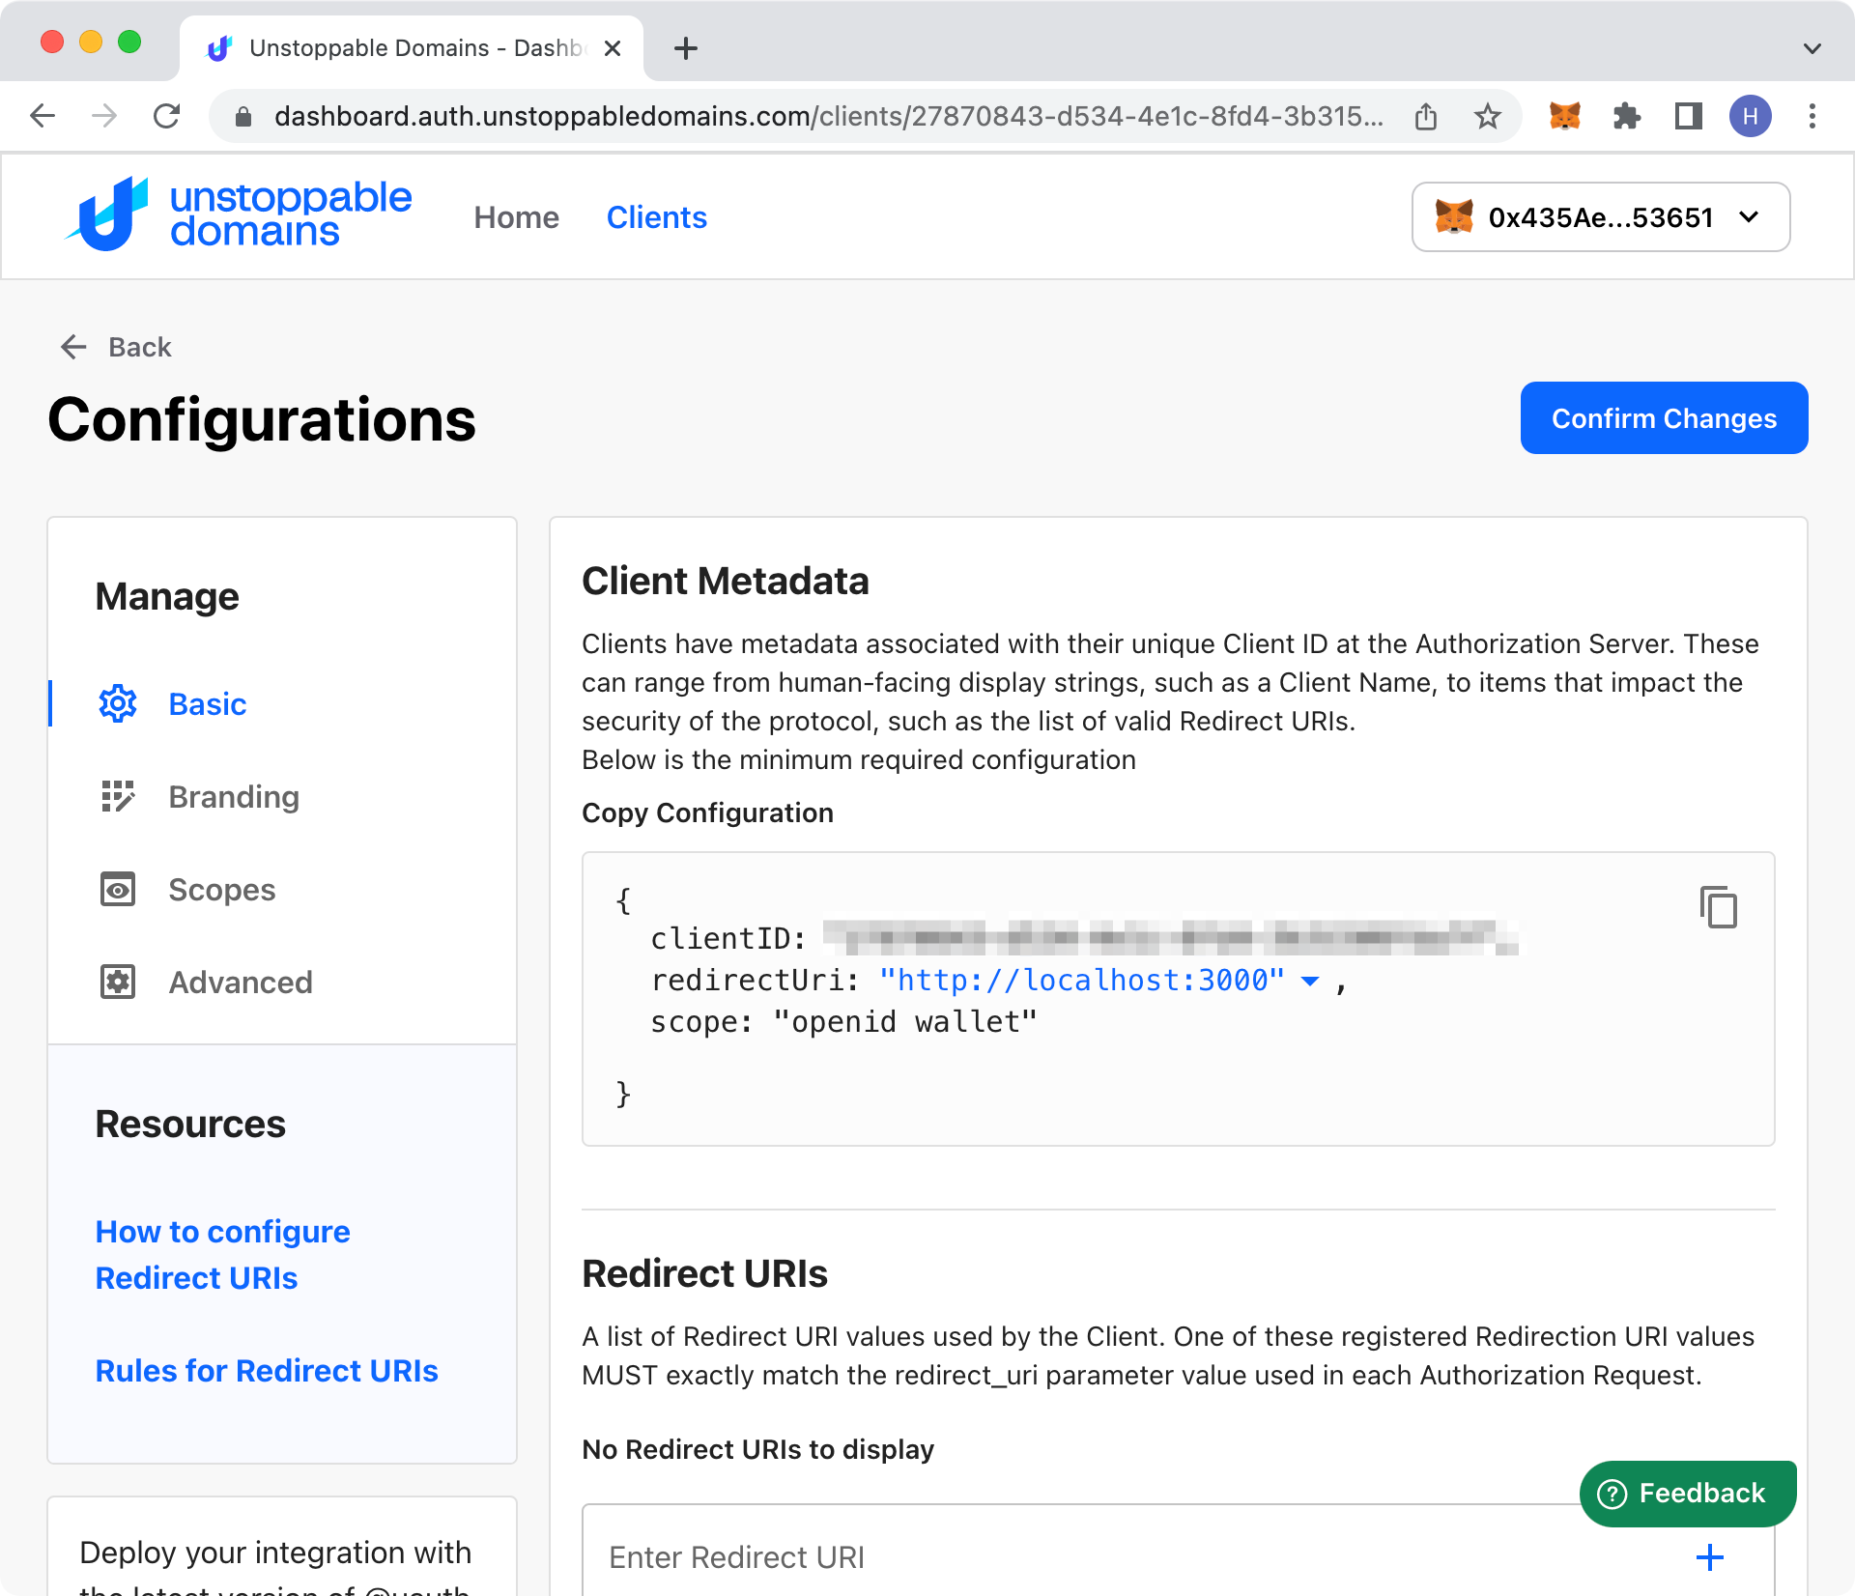This screenshot has height=1596, width=1855.
Task: Open the Chrome three-dot menu
Action: point(1812,116)
